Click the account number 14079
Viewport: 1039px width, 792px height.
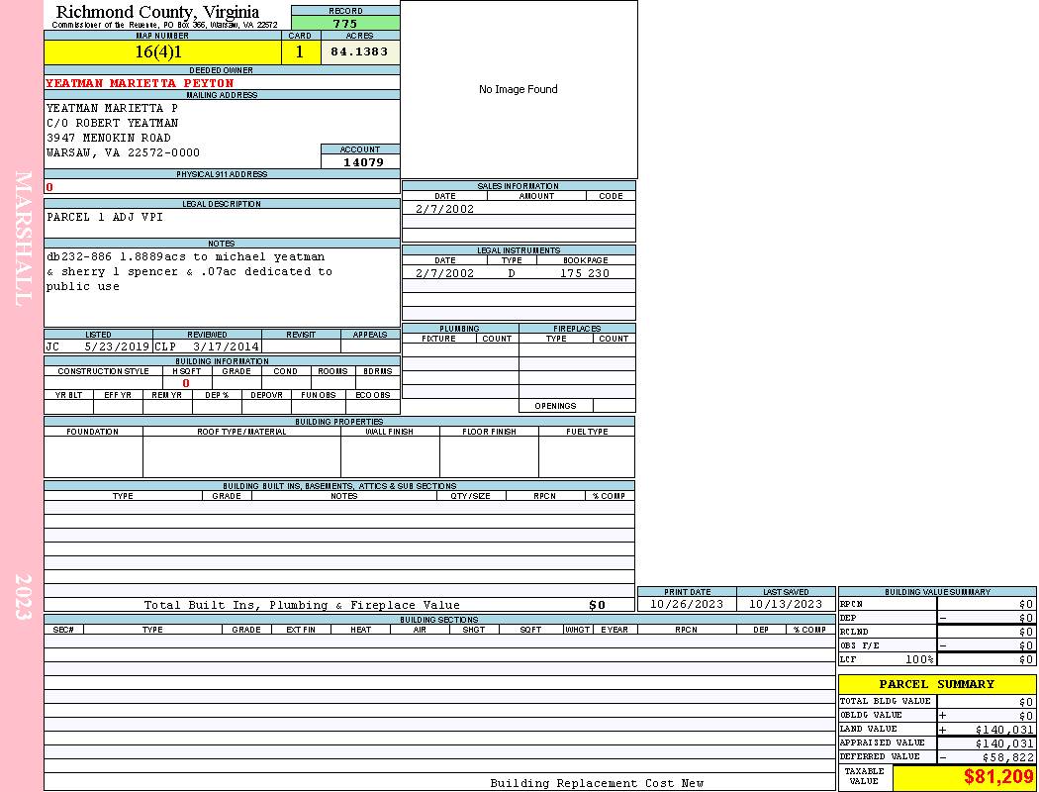click(362, 161)
